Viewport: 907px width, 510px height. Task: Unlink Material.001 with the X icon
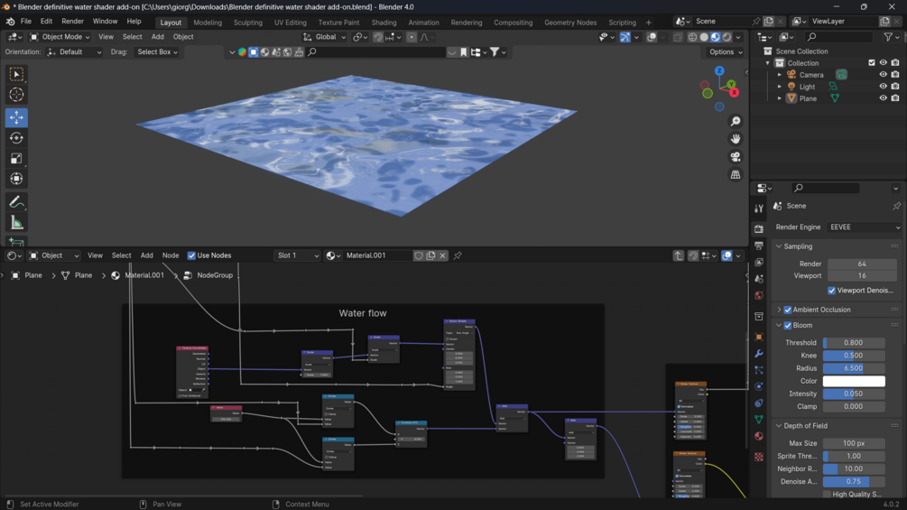442,255
